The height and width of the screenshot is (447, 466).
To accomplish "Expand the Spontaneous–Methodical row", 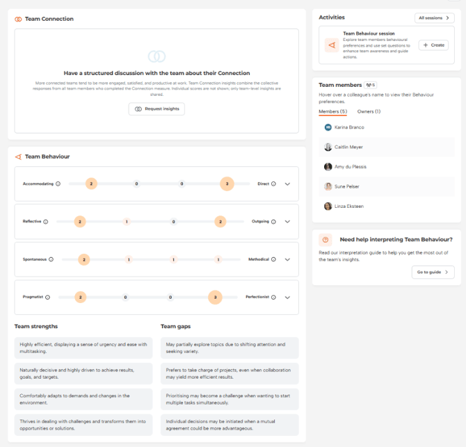I will (287, 259).
